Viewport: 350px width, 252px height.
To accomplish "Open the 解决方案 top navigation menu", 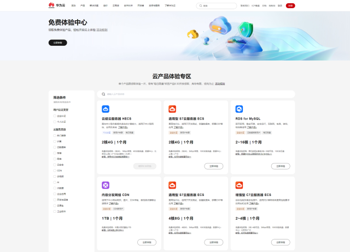I will (94, 5).
